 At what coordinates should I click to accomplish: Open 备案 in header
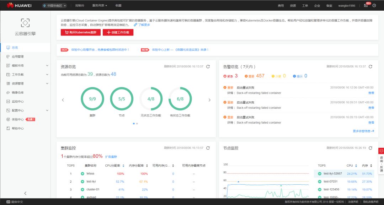pyautogui.click(x=329, y=6)
